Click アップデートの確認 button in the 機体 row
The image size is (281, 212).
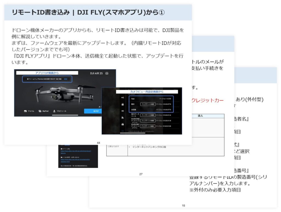(x=148, y=104)
